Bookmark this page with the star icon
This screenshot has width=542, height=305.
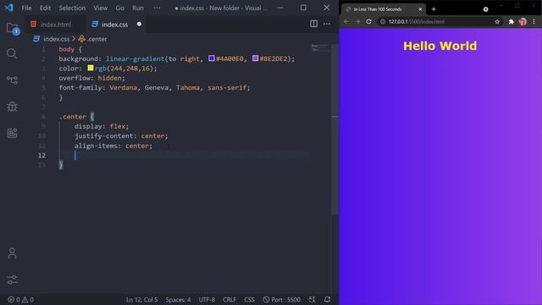click(497, 21)
